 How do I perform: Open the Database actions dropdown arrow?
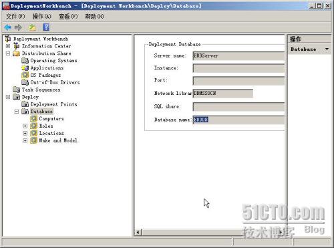327,49
